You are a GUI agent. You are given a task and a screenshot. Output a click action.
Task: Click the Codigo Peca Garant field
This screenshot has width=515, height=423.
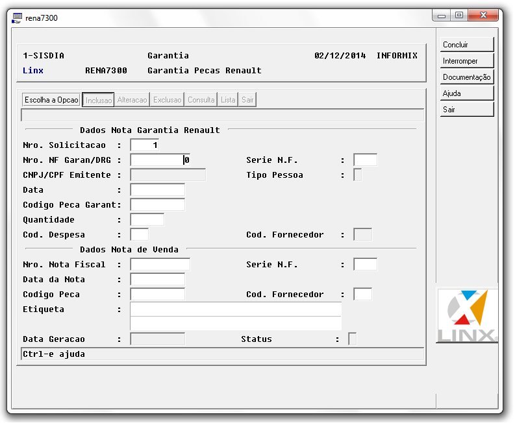point(158,205)
